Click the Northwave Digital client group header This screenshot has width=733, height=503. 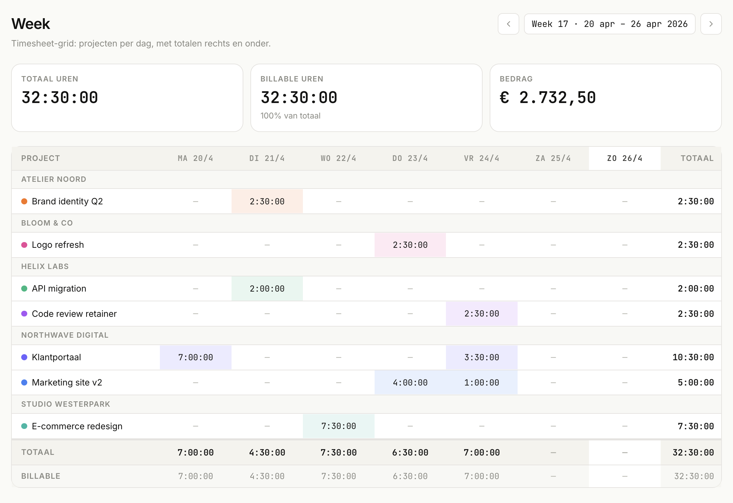tap(65, 335)
